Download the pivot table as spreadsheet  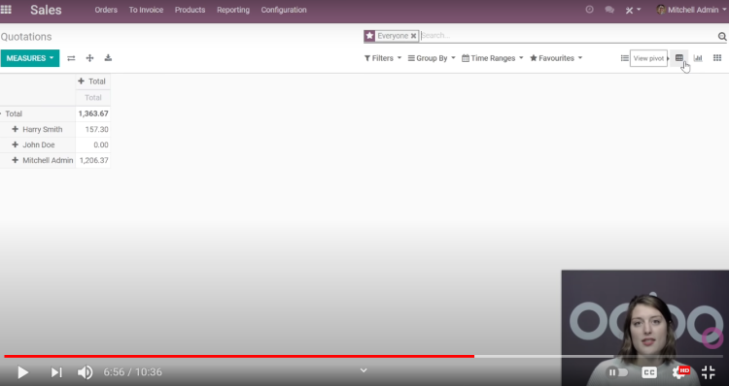click(108, 58)
